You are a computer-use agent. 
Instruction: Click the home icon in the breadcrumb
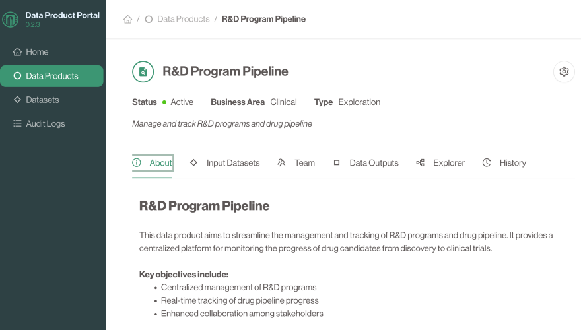(128, 19)
